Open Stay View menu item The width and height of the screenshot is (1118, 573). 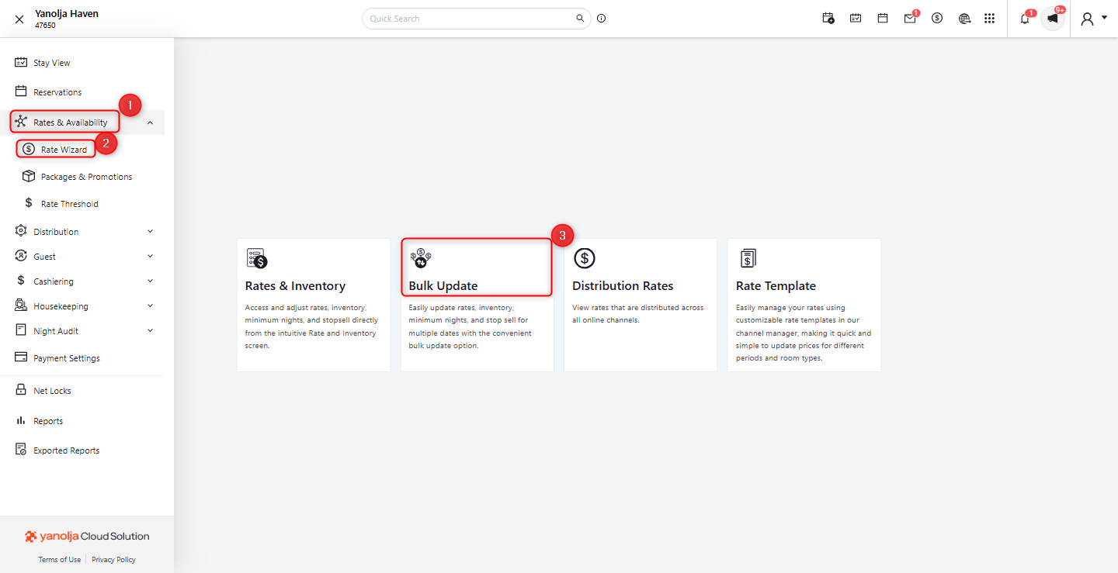pos(52,63)
